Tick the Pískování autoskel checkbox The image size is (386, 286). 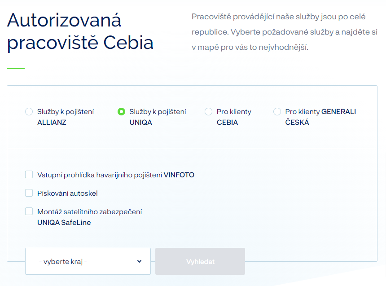(x=29, y=193)
